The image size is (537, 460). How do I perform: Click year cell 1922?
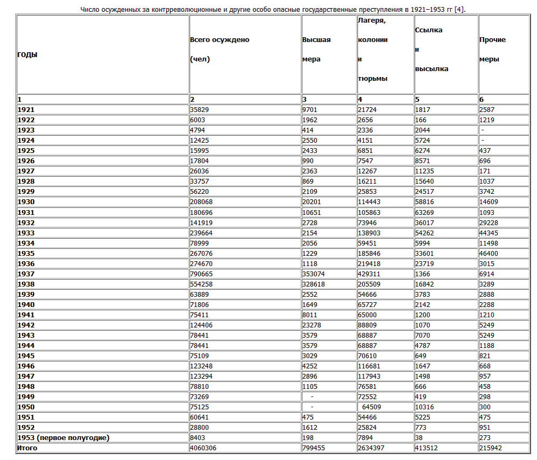point(103,120)
